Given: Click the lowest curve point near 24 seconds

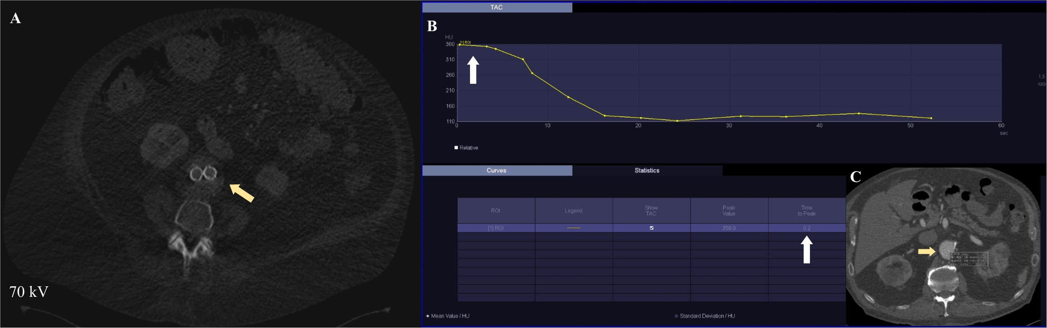Looking at the screenshot, I should click(x=677, y=121).
